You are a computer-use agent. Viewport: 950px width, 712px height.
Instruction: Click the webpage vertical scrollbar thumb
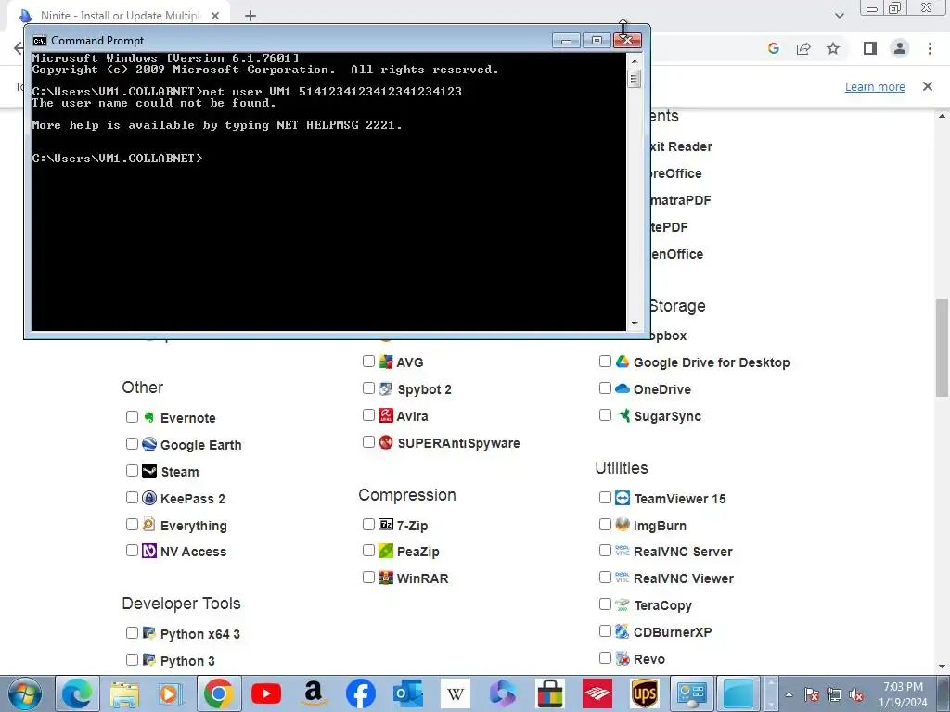(943, 348)
